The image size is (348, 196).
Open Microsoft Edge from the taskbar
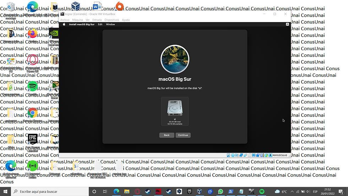(116, 191)
